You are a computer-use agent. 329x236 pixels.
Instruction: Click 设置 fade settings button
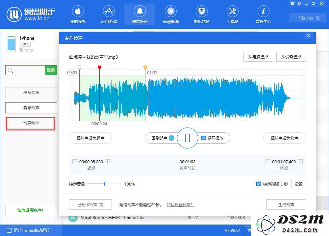(299, 184)
